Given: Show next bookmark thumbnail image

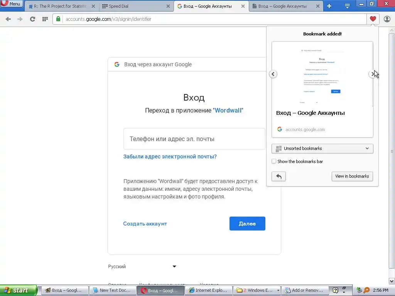Looking at the screenshot, I should (x=372, y=74).
